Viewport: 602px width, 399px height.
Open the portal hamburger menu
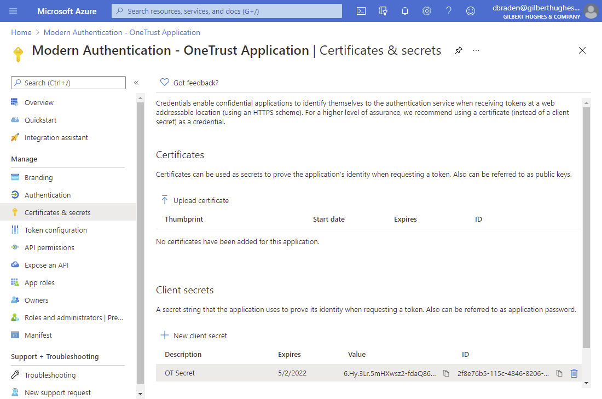[13, 11]
